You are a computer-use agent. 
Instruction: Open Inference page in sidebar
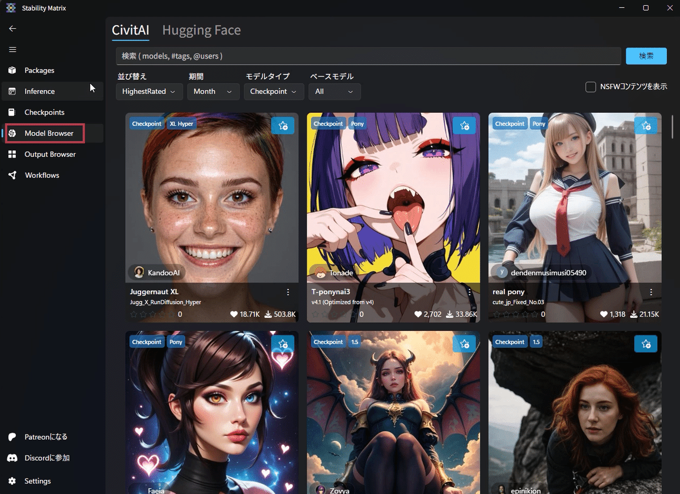tap(53, 91)
